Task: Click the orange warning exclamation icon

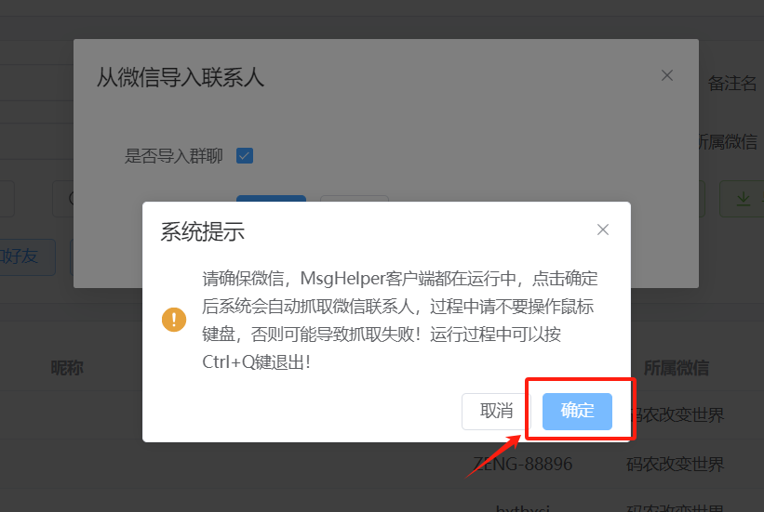Action: click(x=174, y=320)
